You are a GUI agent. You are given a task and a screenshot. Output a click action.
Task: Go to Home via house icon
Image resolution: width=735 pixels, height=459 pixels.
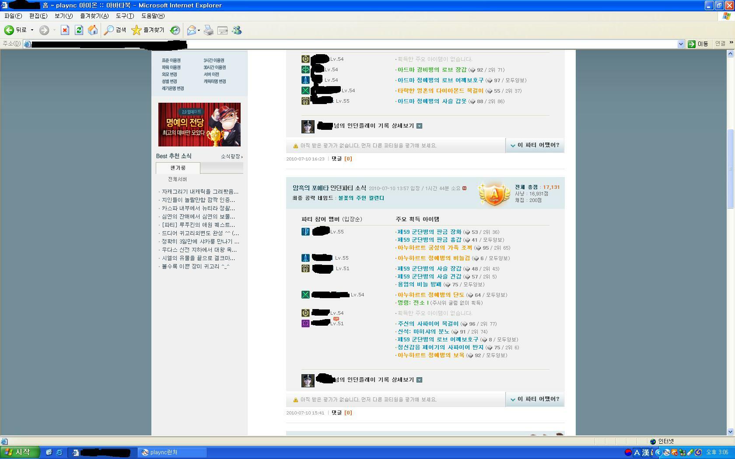[93, 30]
